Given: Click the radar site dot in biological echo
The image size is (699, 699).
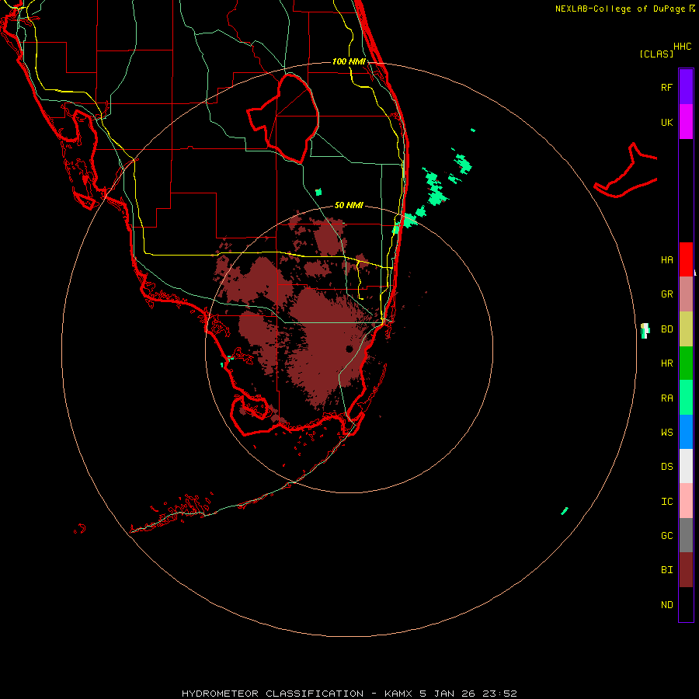Looking at the screenshot, I should click(x=349, y=349).
